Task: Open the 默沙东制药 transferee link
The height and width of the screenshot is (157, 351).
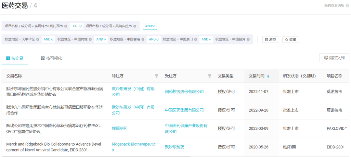Action: pyautogui.click(x=175, y=147)
